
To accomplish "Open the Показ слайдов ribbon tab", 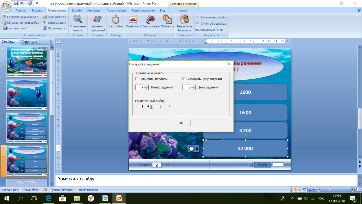I will (117, 10).
